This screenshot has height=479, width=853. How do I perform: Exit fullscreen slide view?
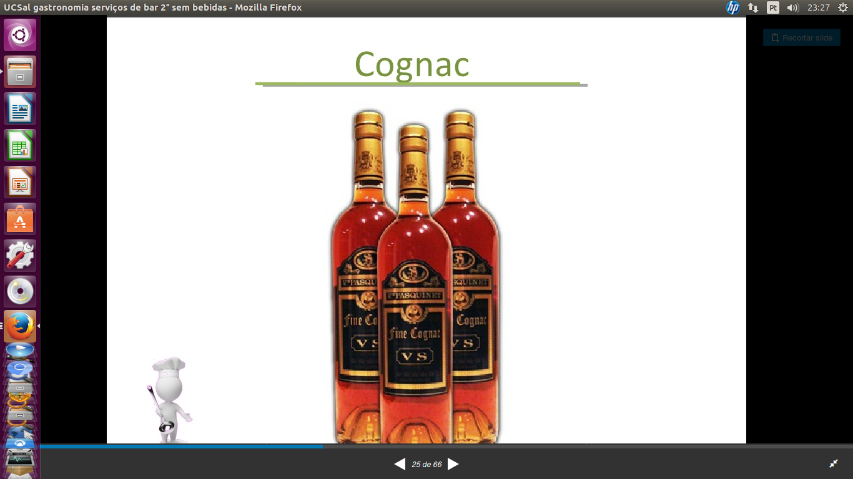833,463
